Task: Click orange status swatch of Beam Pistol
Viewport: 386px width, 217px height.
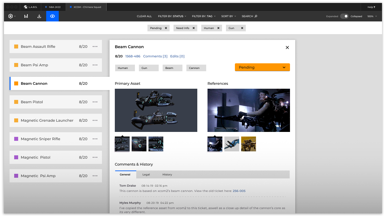Action: (x=16, y=102)
